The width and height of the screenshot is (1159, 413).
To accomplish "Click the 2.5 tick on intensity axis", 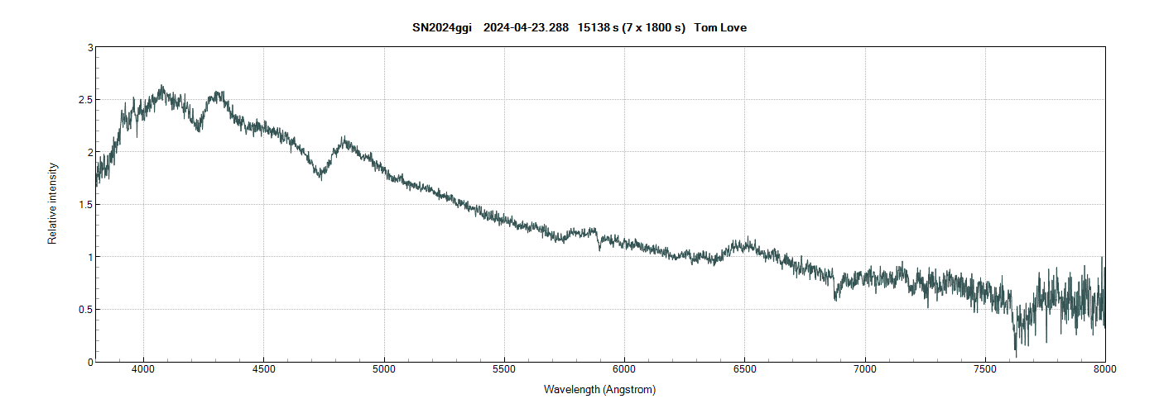I will coord(84,100).
